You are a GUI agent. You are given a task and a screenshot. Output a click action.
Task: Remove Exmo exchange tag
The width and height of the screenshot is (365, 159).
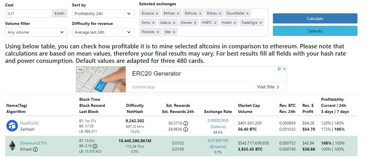pos(153,23)
